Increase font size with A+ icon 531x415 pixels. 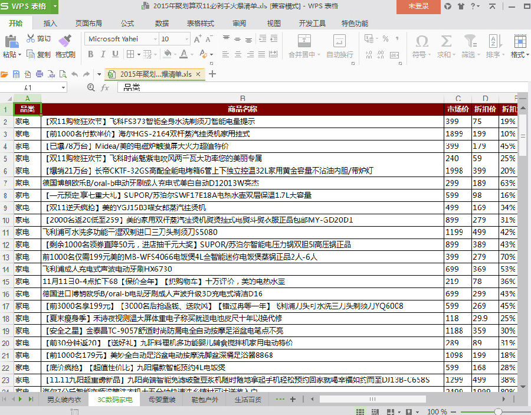tap(198, 38)
